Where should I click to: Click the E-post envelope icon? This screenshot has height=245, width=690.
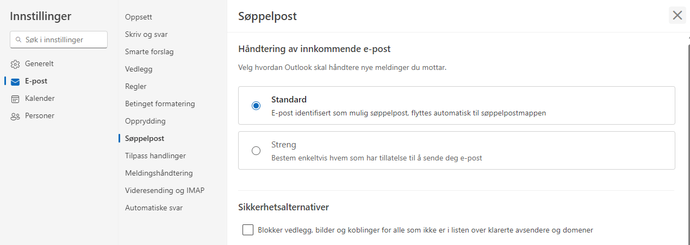pos(15,82)
